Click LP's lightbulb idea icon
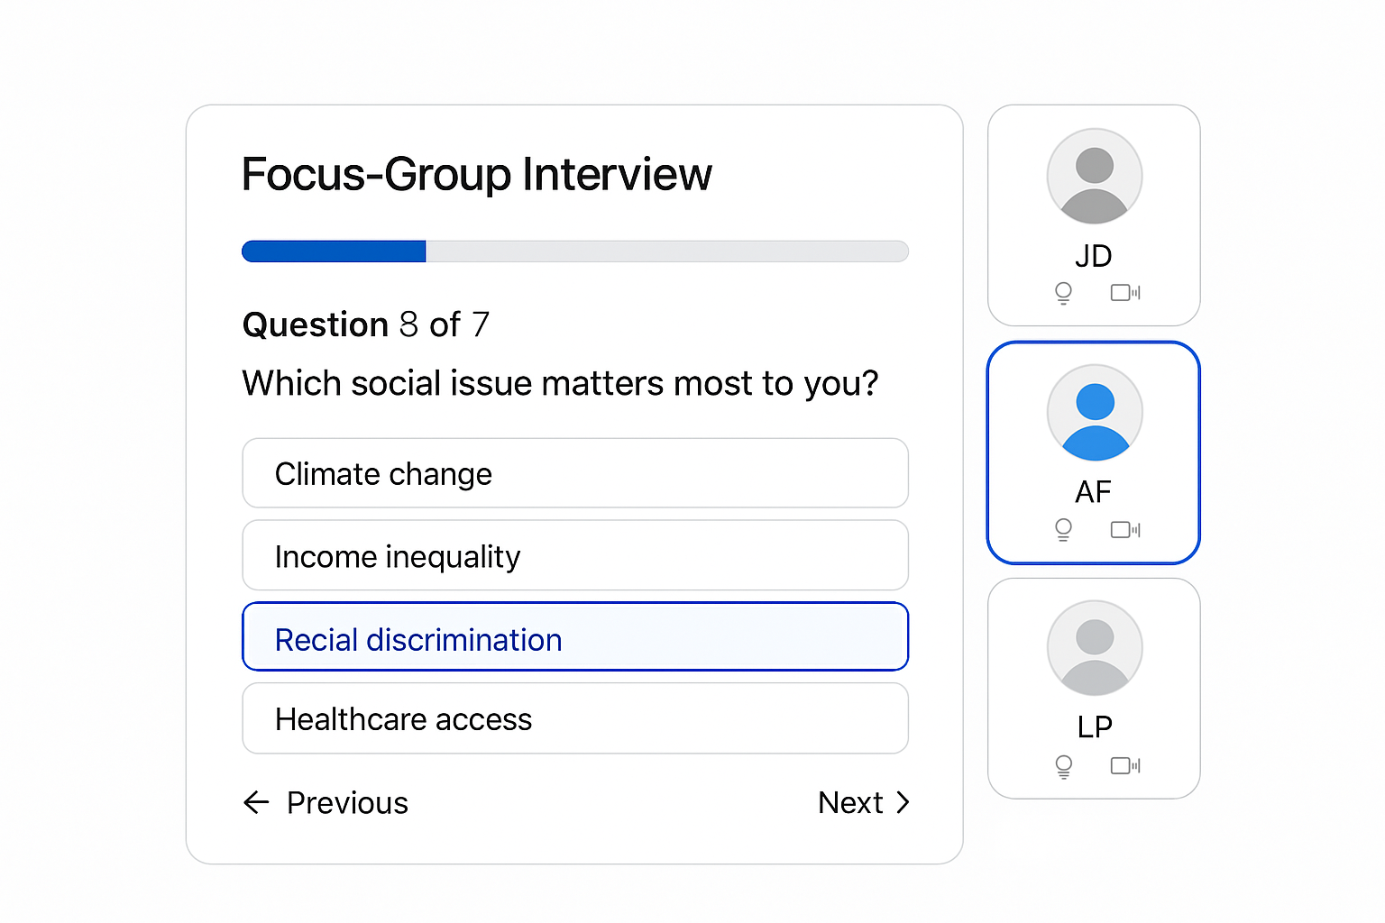1385x923 pixels. 1063,766
